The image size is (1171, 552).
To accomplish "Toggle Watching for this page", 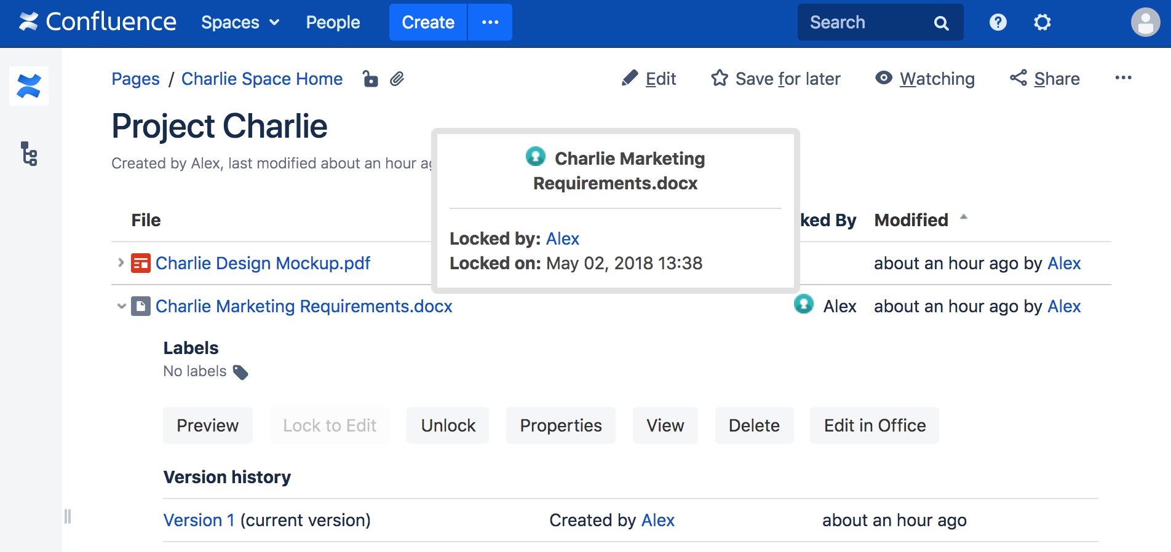I will [x=925, y=79].
